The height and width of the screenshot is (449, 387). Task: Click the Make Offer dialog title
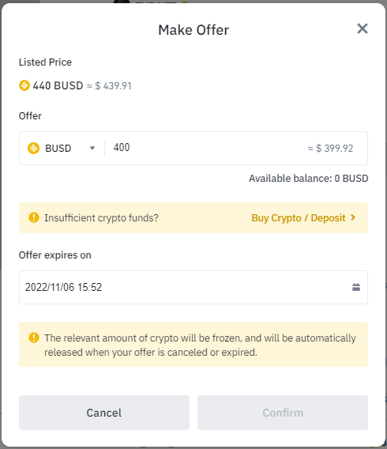pyautogui.click(x=193, y=30)
